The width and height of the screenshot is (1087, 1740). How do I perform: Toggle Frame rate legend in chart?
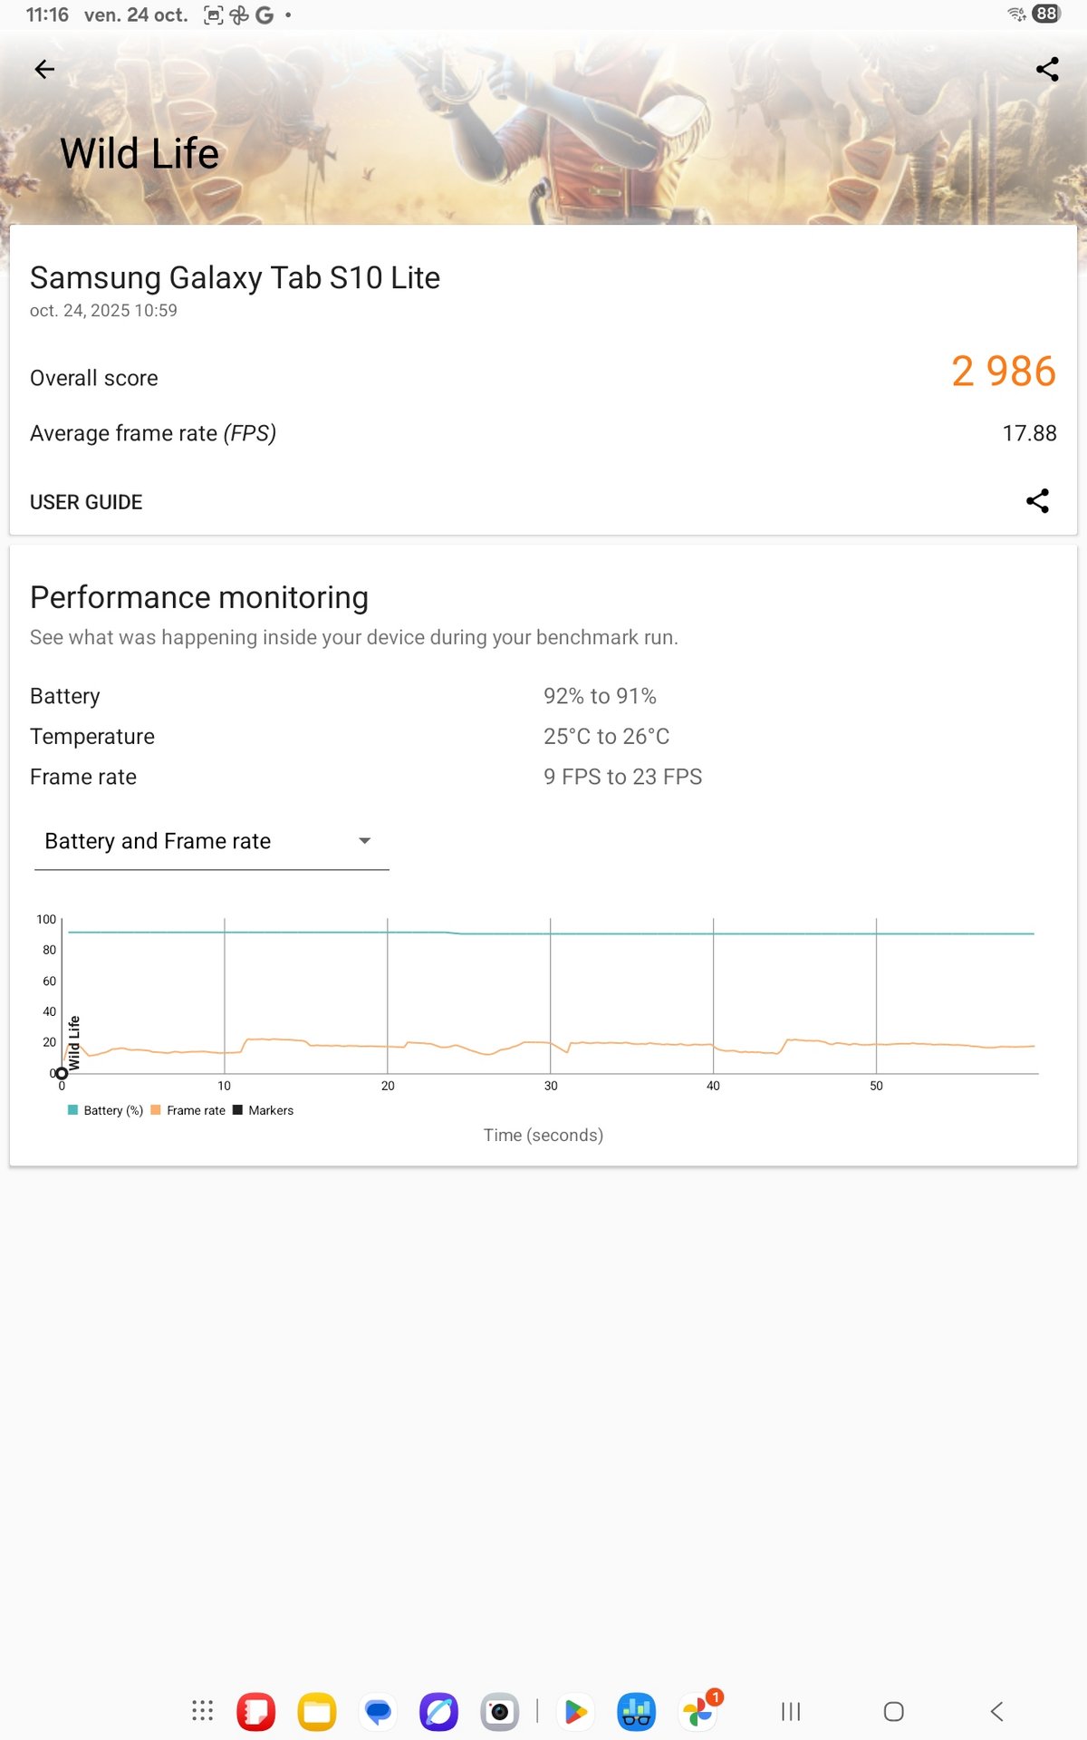coord(188,1110)
